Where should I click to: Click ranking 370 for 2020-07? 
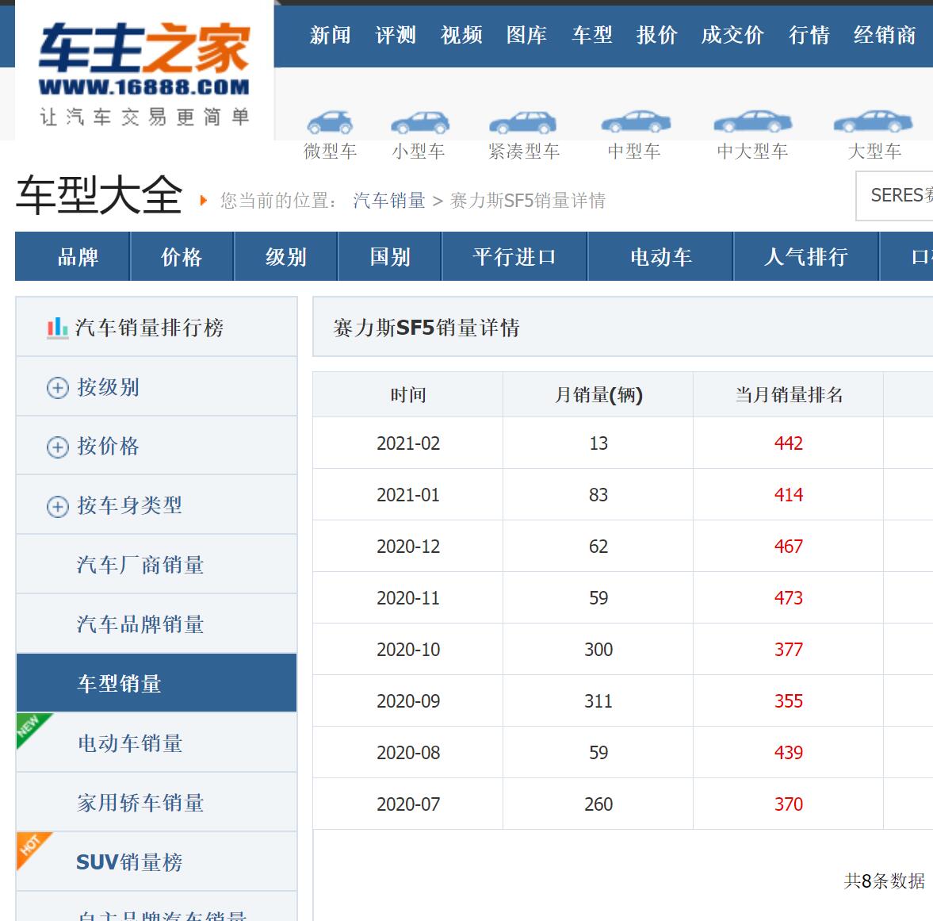click(789, 804)
